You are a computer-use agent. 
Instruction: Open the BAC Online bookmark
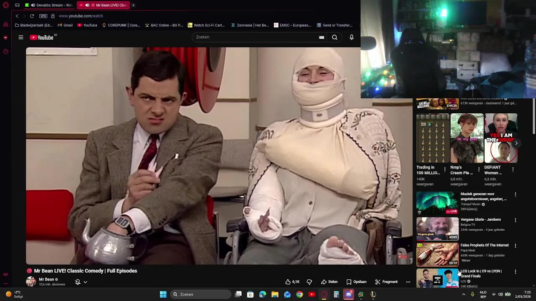(164, 25)
